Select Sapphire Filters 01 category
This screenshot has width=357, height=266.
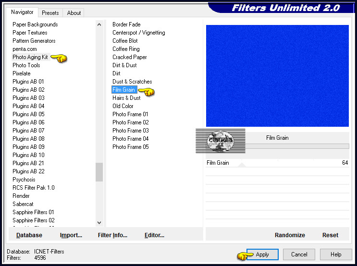coord(33,212)
